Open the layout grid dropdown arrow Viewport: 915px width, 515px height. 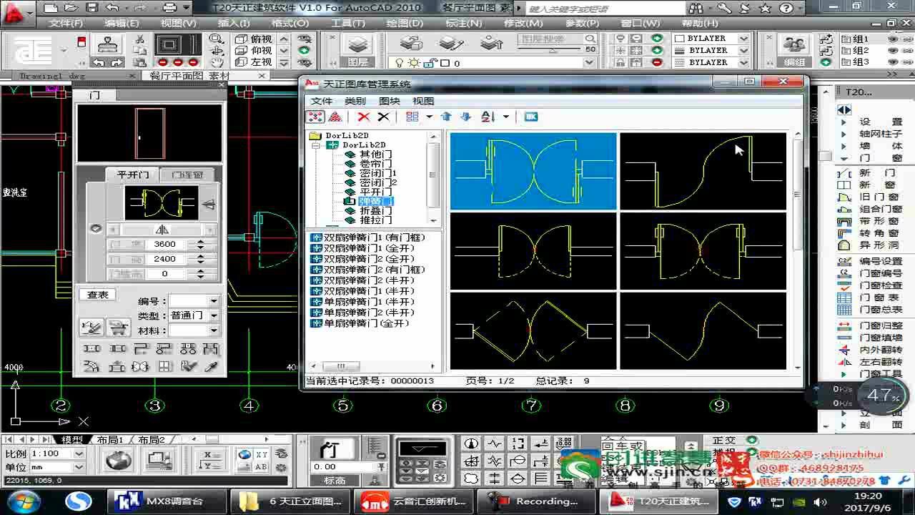coord(429,117)
